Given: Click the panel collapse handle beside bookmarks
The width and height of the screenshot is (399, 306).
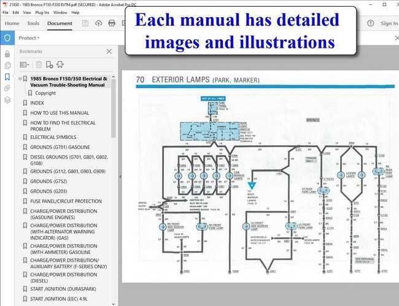Looking at the screenshot, I should [120, 176].
